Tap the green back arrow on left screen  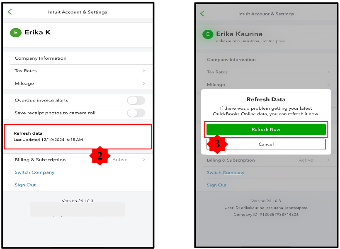[x=10, y=12]
